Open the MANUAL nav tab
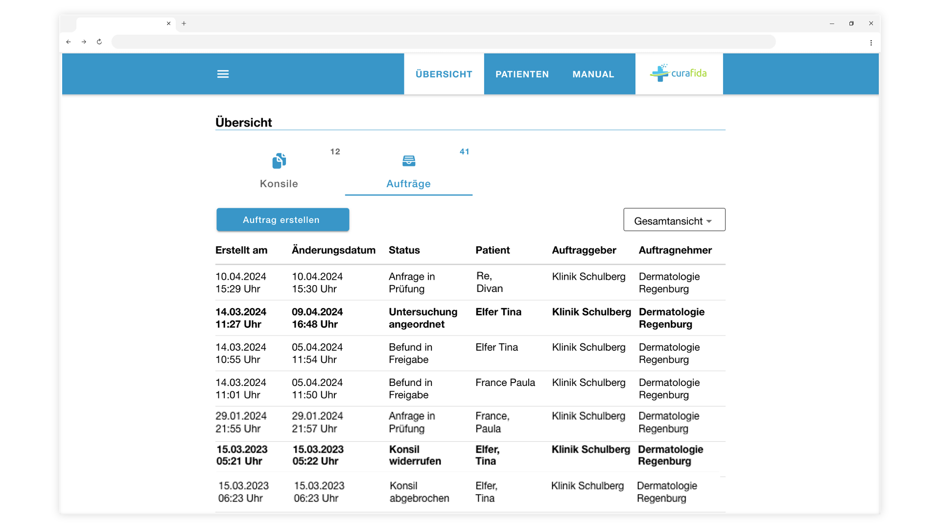The image size is (940, 529). coord(593,74)
